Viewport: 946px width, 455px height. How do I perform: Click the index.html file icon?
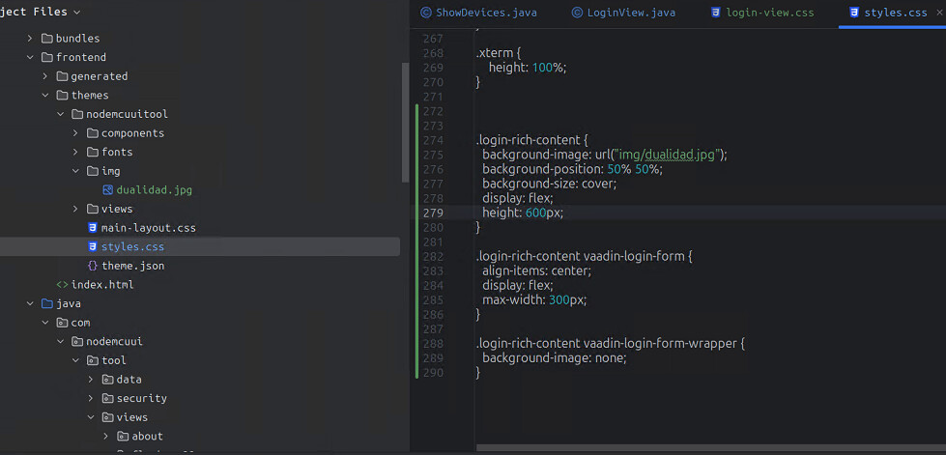click(62, 285)
